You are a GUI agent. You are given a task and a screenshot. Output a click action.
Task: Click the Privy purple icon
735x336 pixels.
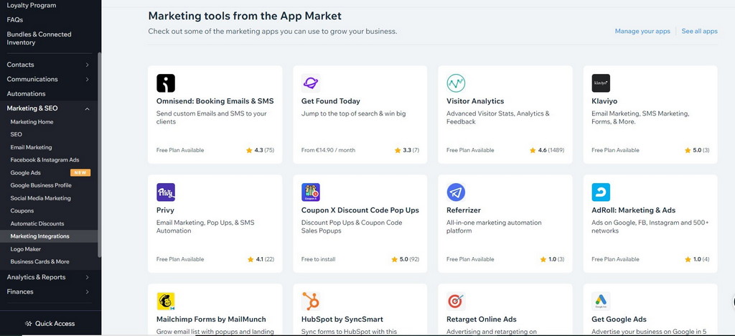(x=166, y=192)
